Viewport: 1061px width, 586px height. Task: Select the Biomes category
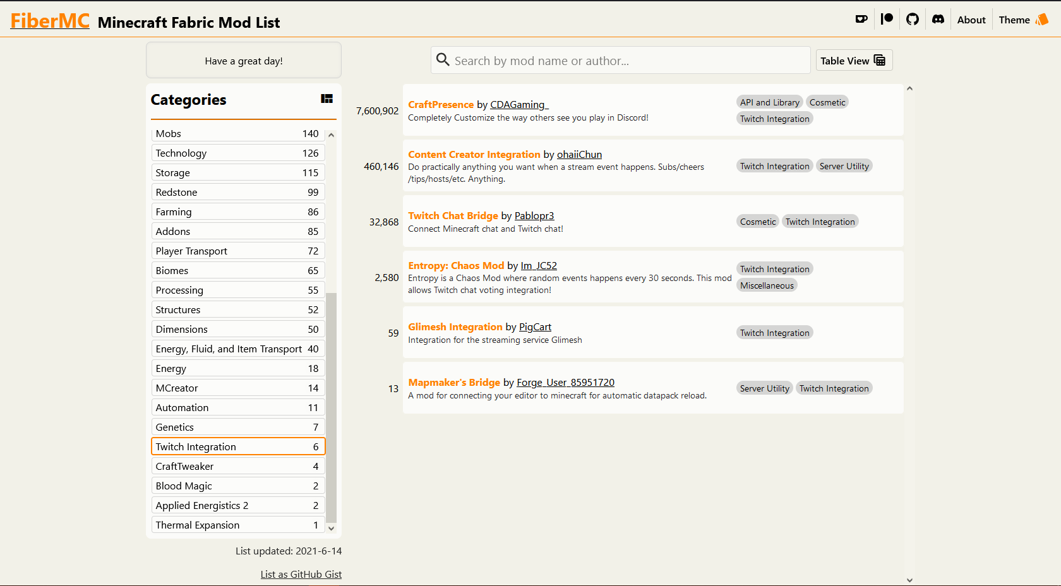coord(238,270)
